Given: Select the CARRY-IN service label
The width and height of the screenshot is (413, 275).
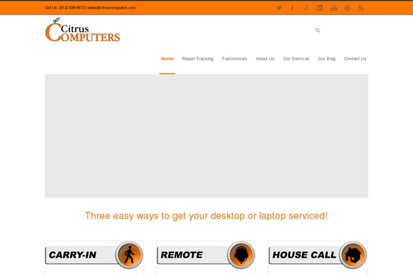Looking at the screenshot, I should point(73,255).
